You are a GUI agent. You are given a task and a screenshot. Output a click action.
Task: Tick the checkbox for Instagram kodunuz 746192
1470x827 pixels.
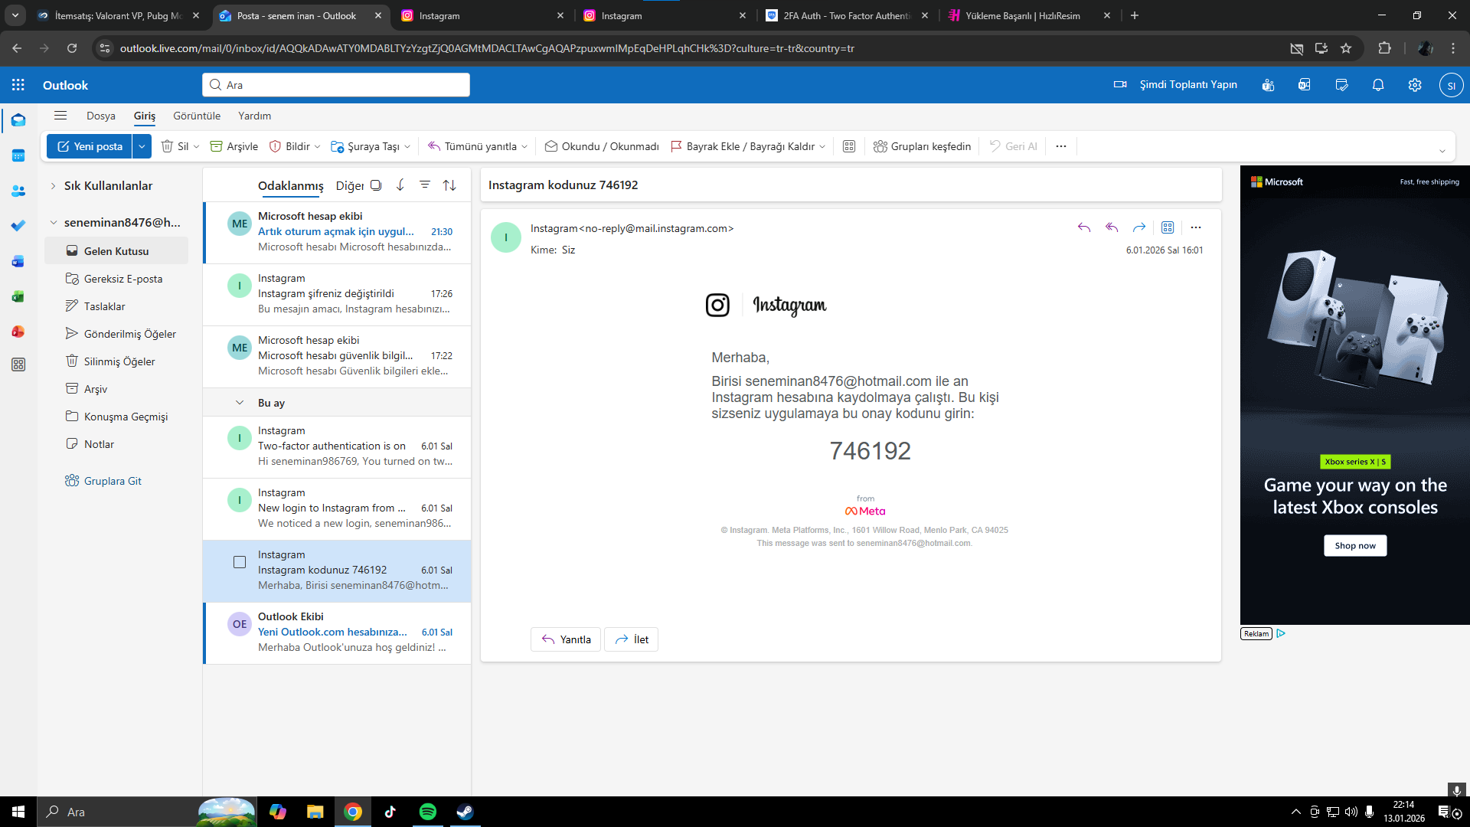point(240,562)
